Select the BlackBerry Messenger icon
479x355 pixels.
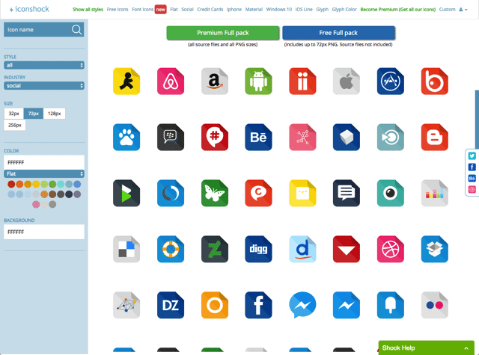coord(171,137)
